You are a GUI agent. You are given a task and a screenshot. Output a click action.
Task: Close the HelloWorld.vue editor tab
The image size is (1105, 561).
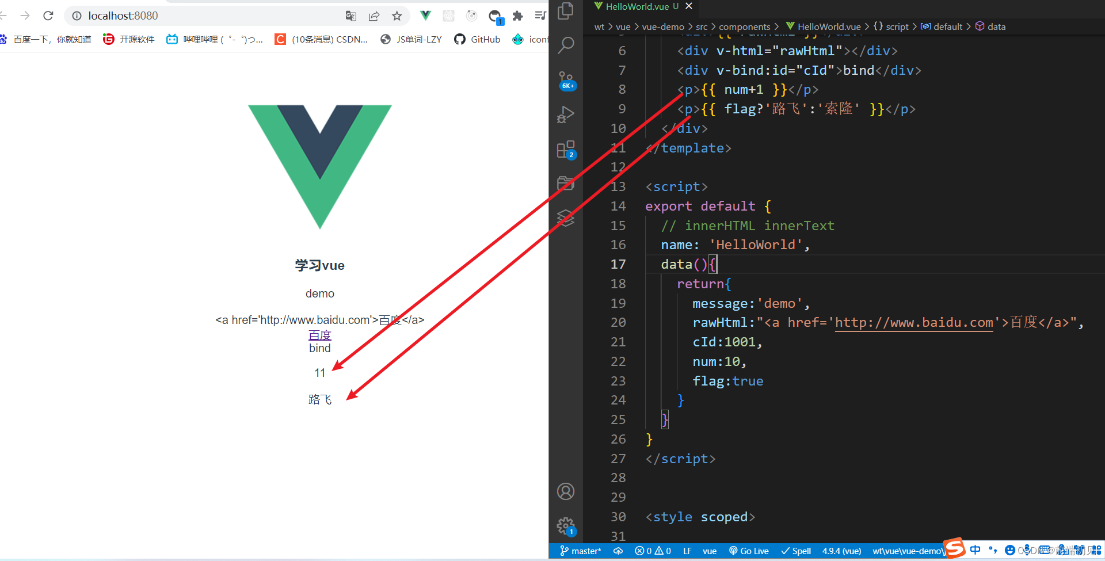click(689, 6)
